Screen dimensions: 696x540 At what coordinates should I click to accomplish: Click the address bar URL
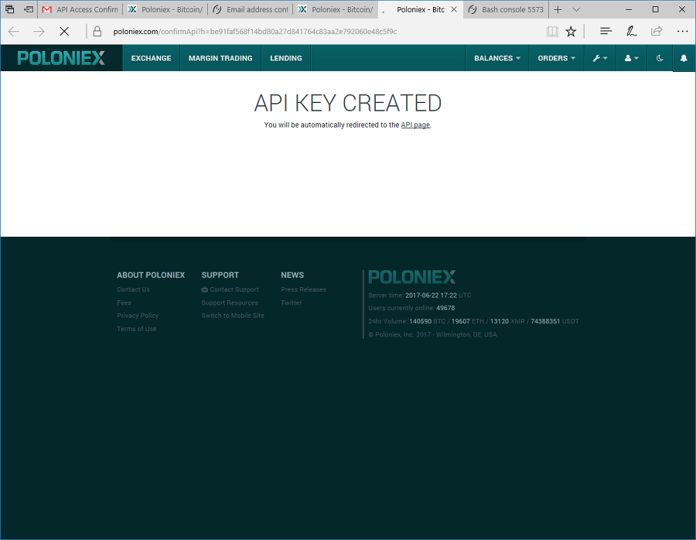coord(254,32)
